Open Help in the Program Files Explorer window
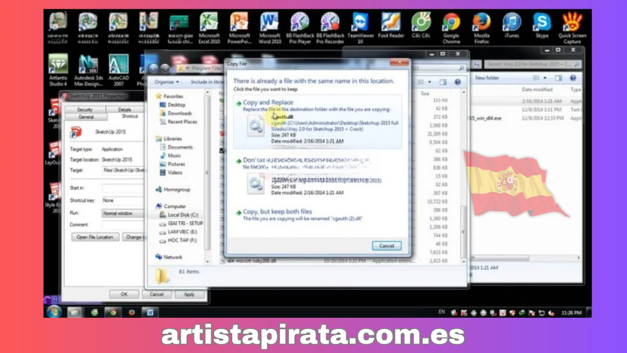627x353 pixels. point(458,82)
